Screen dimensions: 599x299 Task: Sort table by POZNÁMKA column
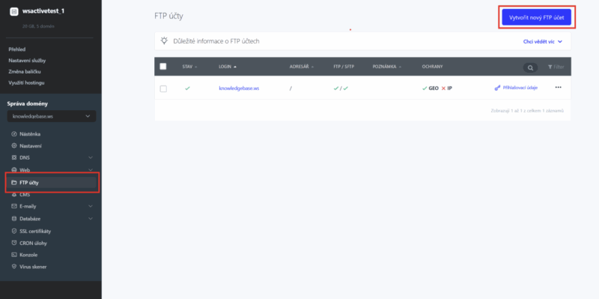pyautogui.click(x=387, y=67)
